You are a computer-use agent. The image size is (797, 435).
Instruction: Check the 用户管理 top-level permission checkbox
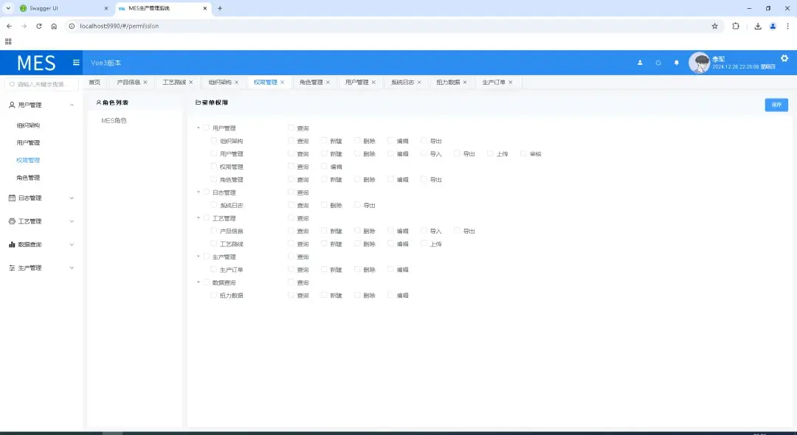click(206, 128)
